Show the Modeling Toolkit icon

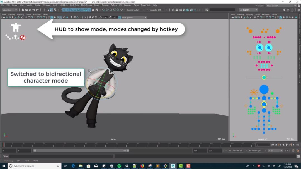click(x=284, y=10)
